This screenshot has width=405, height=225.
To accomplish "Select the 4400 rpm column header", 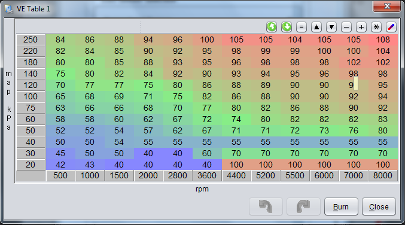I will 236,176.
